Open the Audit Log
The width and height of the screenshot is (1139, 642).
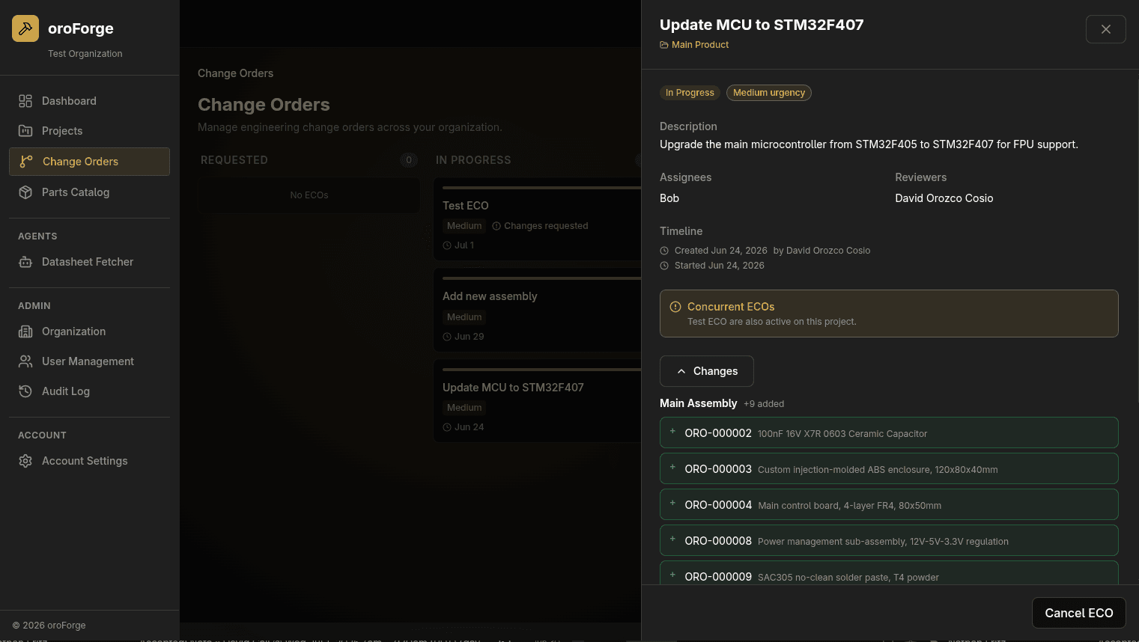[x=89, y=391]
